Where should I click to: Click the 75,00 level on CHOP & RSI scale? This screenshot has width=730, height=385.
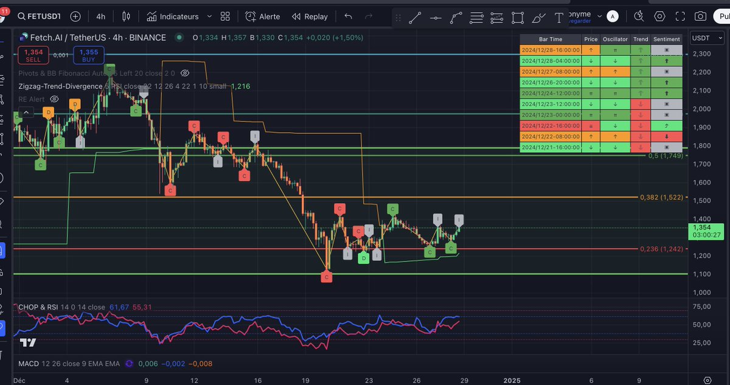pos(701,306)
